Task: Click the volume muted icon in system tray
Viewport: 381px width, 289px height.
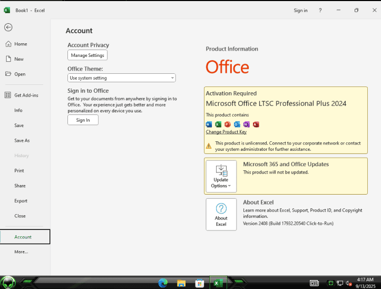Action: pos(349,283)
